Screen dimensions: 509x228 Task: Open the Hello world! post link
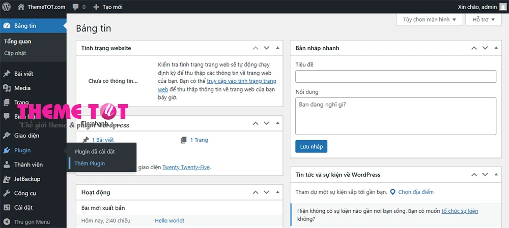169,220
